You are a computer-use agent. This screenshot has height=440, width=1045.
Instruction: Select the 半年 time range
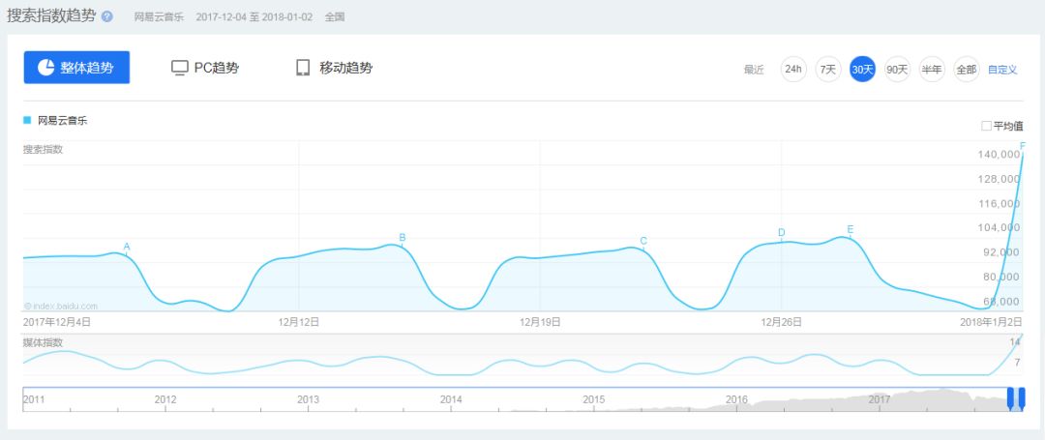pyautogui.click(x=932, y=70)
